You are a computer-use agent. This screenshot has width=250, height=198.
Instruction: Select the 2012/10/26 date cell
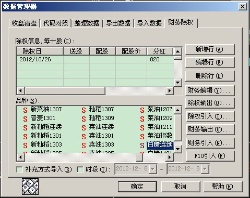pos(40,59)
